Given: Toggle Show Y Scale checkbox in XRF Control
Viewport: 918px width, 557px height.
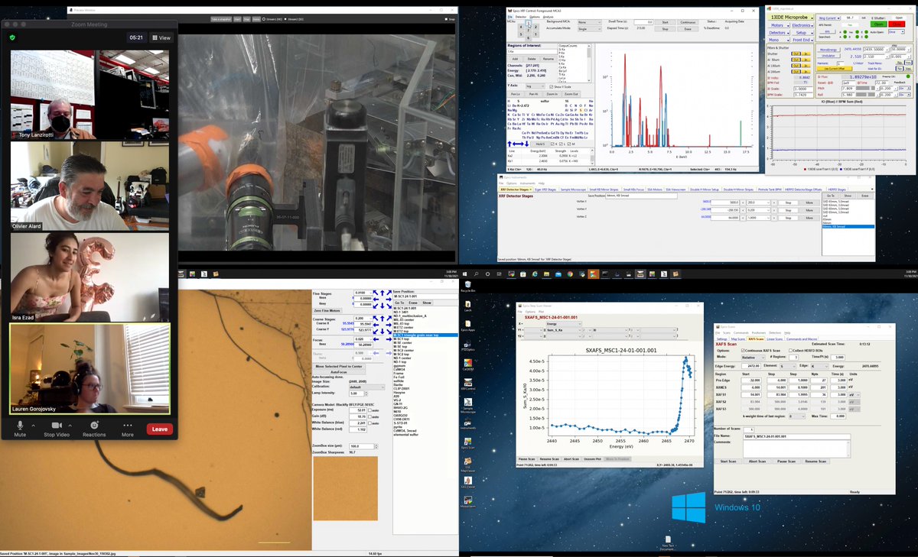Looking at the screenshot, I should coord(551,86).
